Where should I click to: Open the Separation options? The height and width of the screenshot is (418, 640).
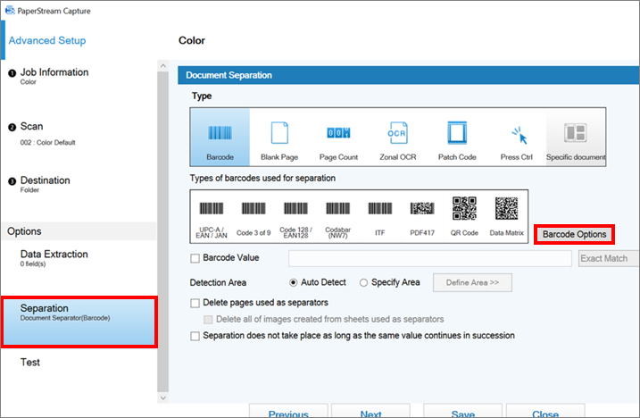click(x=79, y=322)
